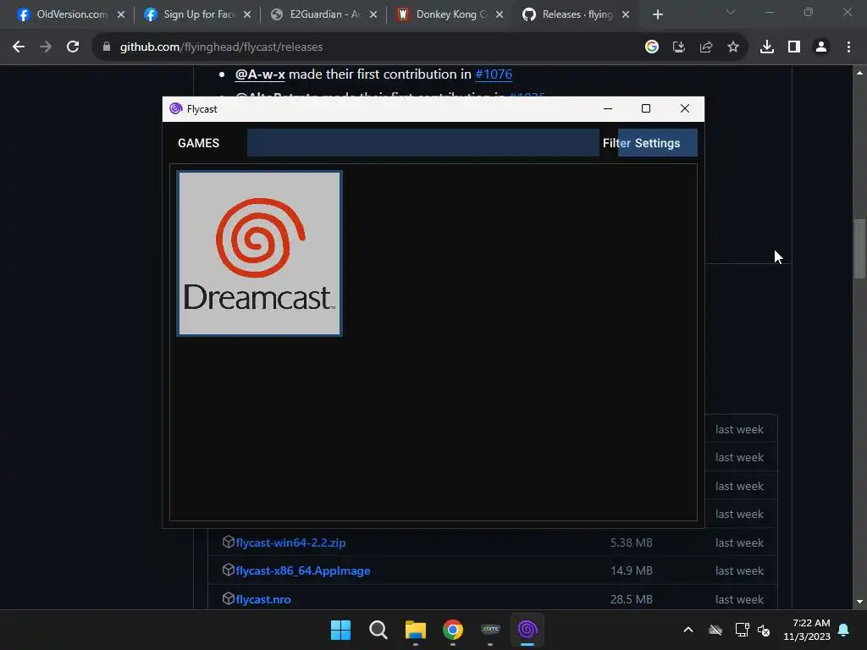Open Chrome downloads icon
The height and width of the screenshot is (650, 867).
coord(767,47)
